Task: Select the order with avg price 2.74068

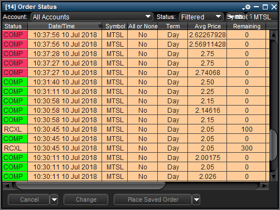Action: pyautogui.click(x=136, y=72)
